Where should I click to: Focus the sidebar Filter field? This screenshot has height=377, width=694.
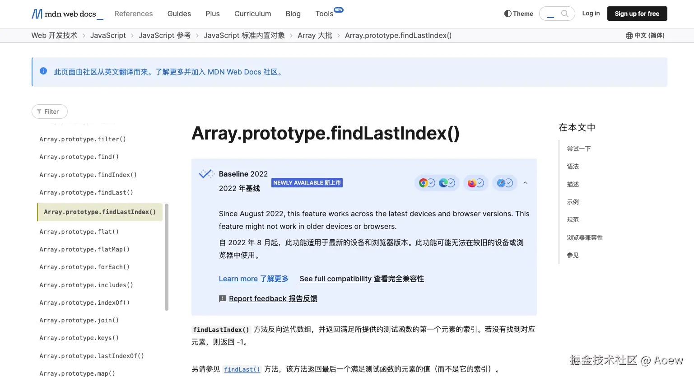50,112
